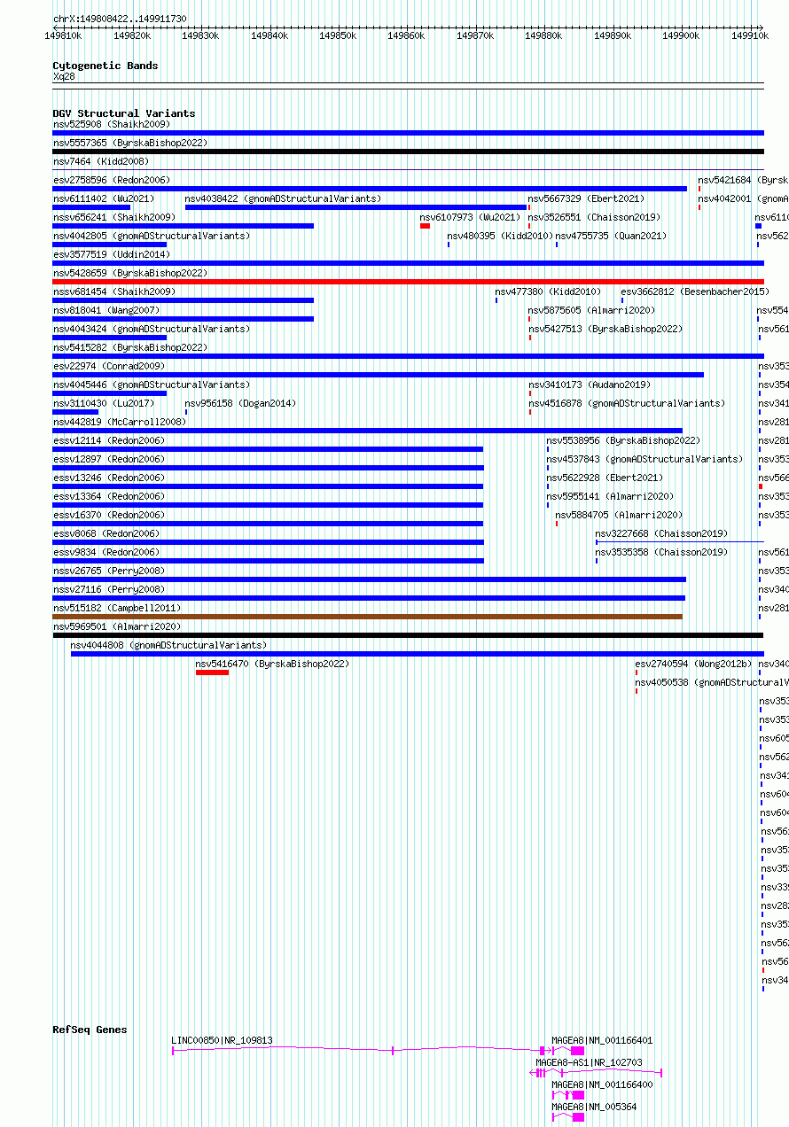Select variant label nsv5969501 (Almarri2020)

pos(117,626)
